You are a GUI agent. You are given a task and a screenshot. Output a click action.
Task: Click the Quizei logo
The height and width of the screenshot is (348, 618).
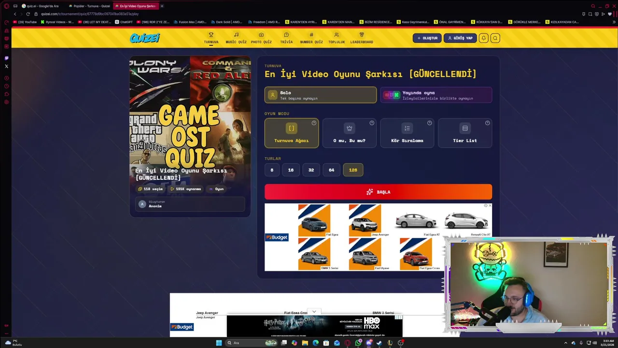144,38
